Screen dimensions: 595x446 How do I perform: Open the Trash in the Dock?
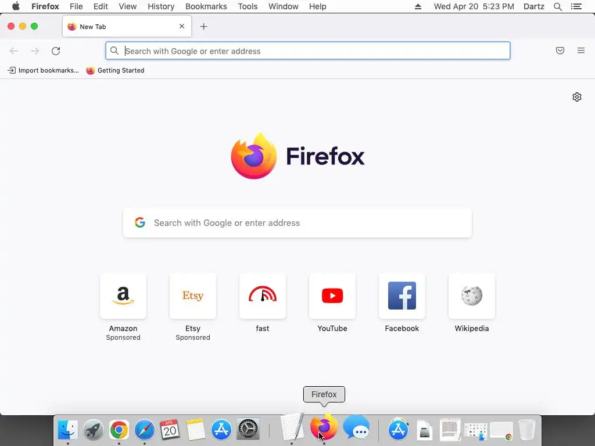coord(526,429)
